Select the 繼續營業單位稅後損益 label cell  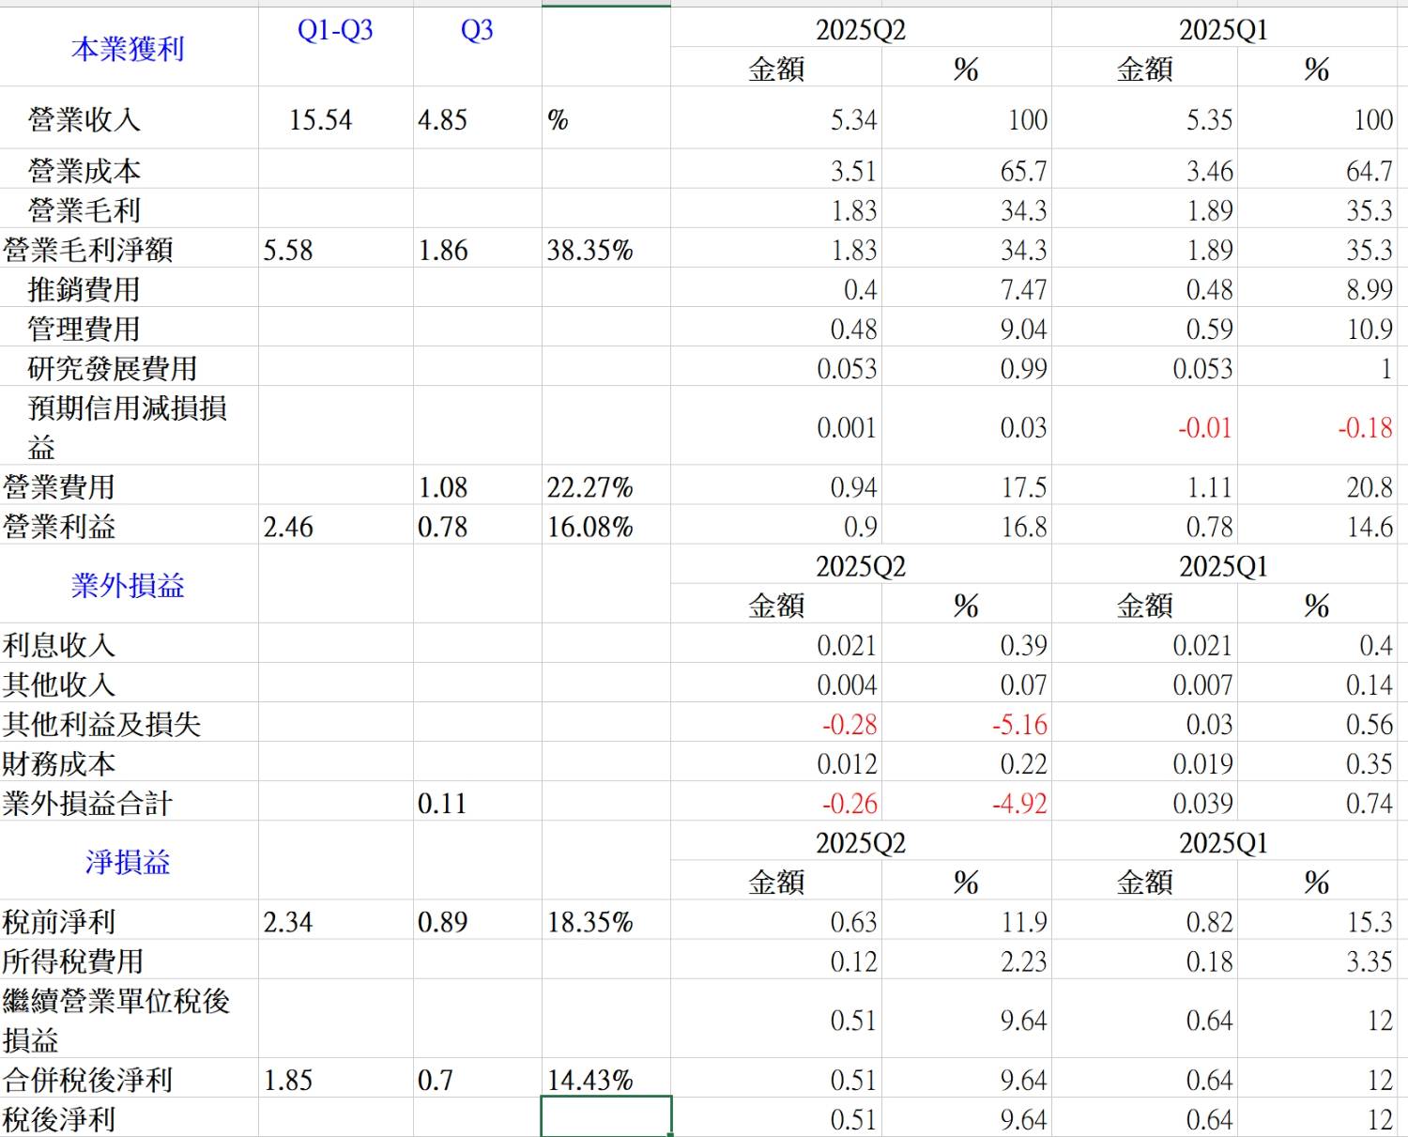click(x=116, y=1020)
